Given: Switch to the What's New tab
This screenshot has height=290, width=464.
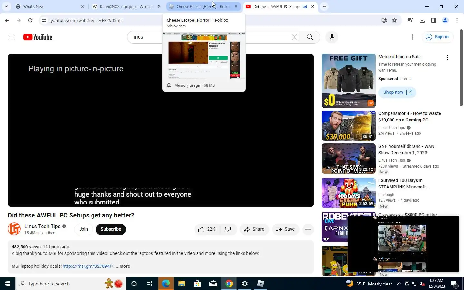Looking at the screenshot, I should (50, 6).
